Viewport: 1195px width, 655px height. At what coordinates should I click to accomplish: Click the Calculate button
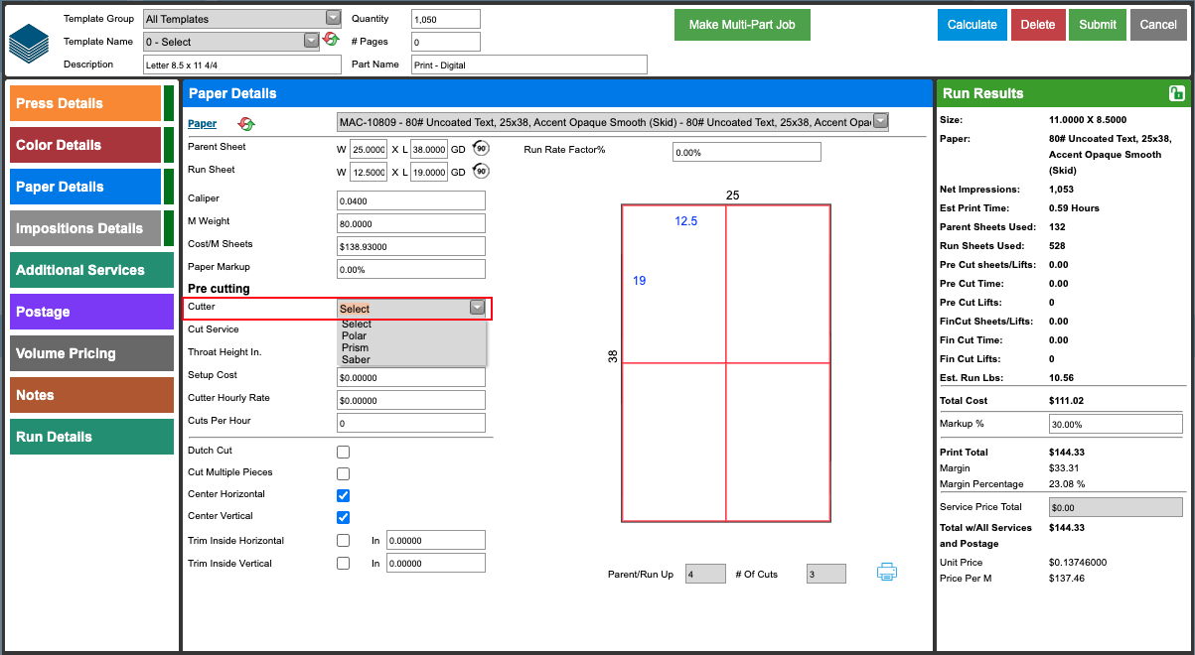972,25
